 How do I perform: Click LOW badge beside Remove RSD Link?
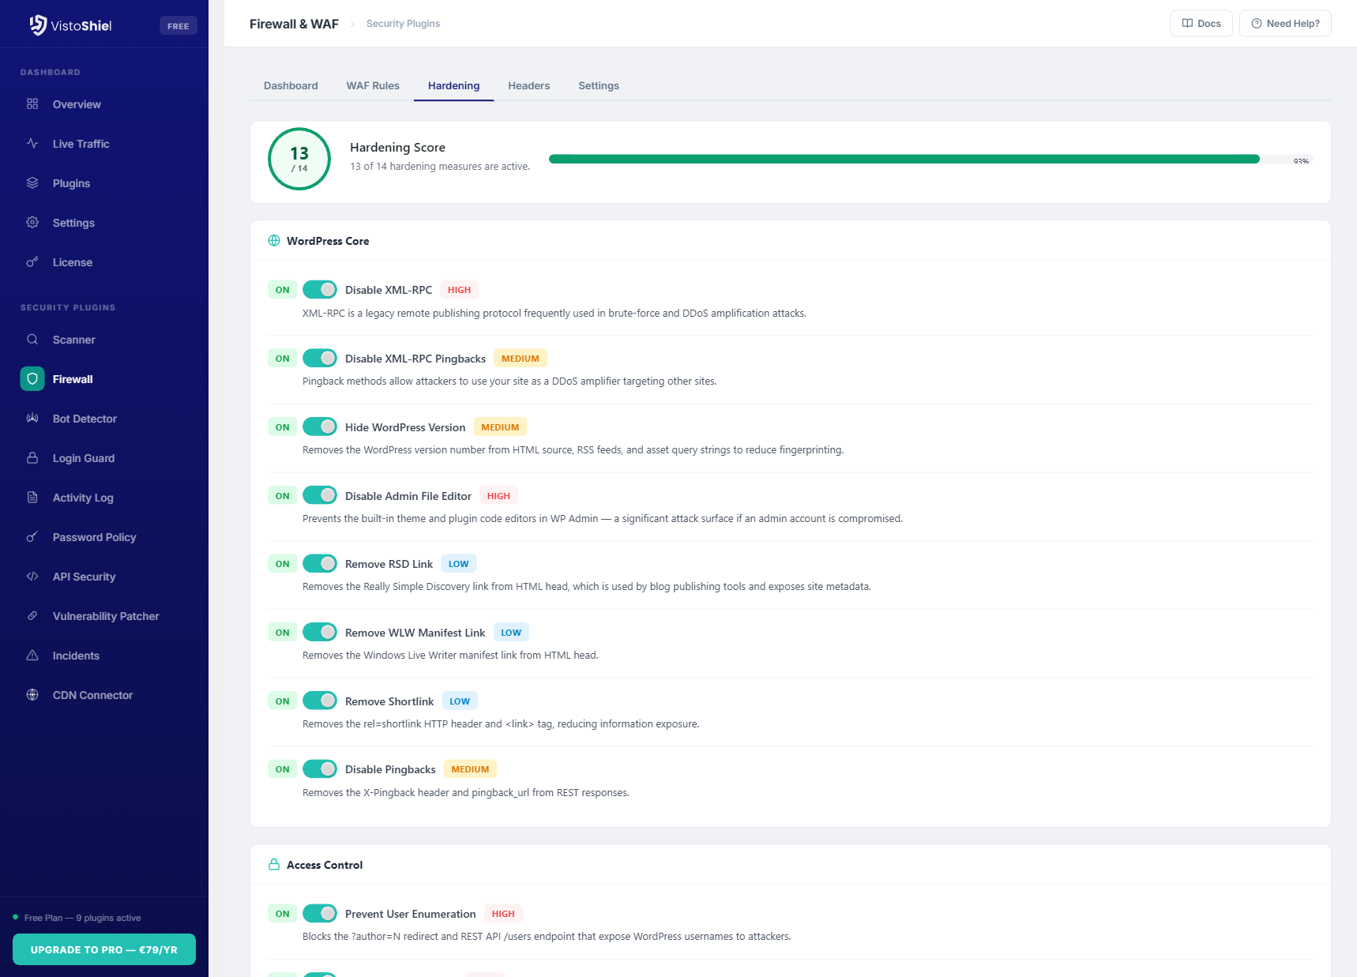pyautogui.click(x=458, y=564)
